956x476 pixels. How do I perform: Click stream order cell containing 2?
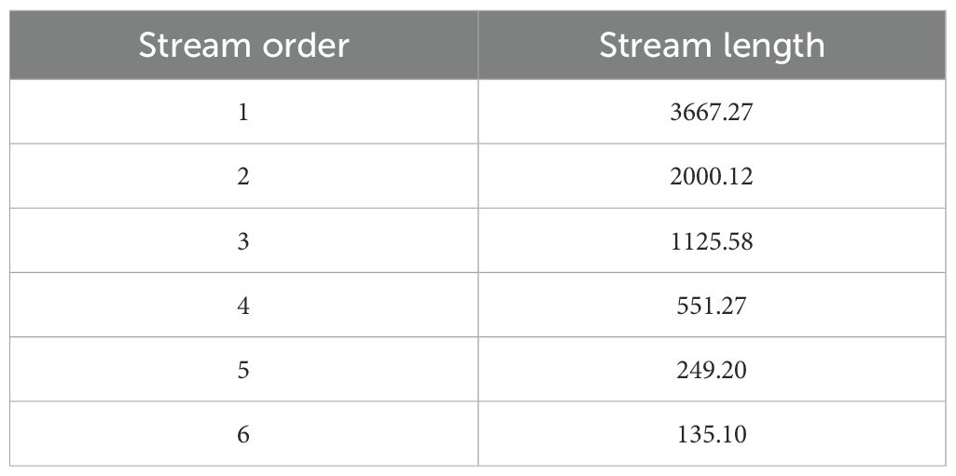[x=243, y=176]
